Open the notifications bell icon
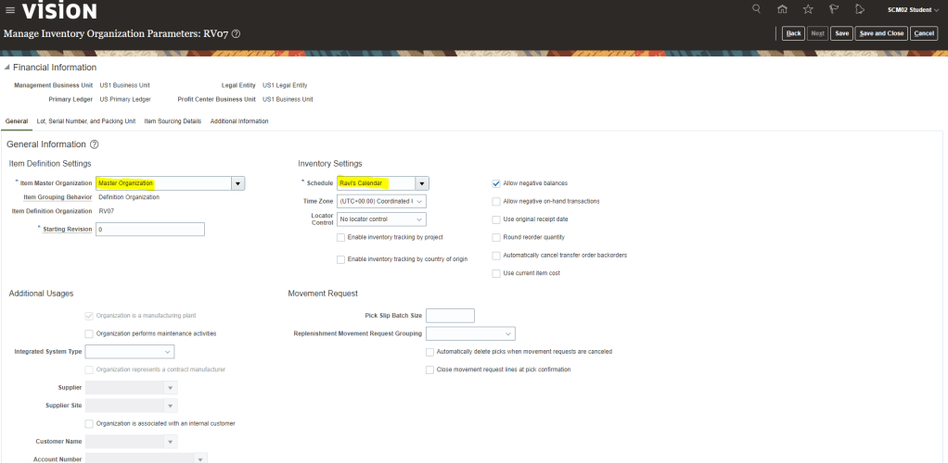 tap(860, 10)
